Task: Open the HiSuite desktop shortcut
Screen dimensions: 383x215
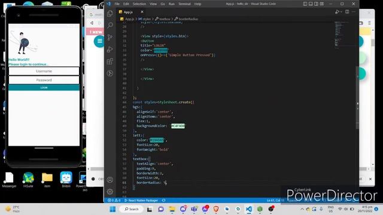Action: pyautogui.click(x=28, y=180)
